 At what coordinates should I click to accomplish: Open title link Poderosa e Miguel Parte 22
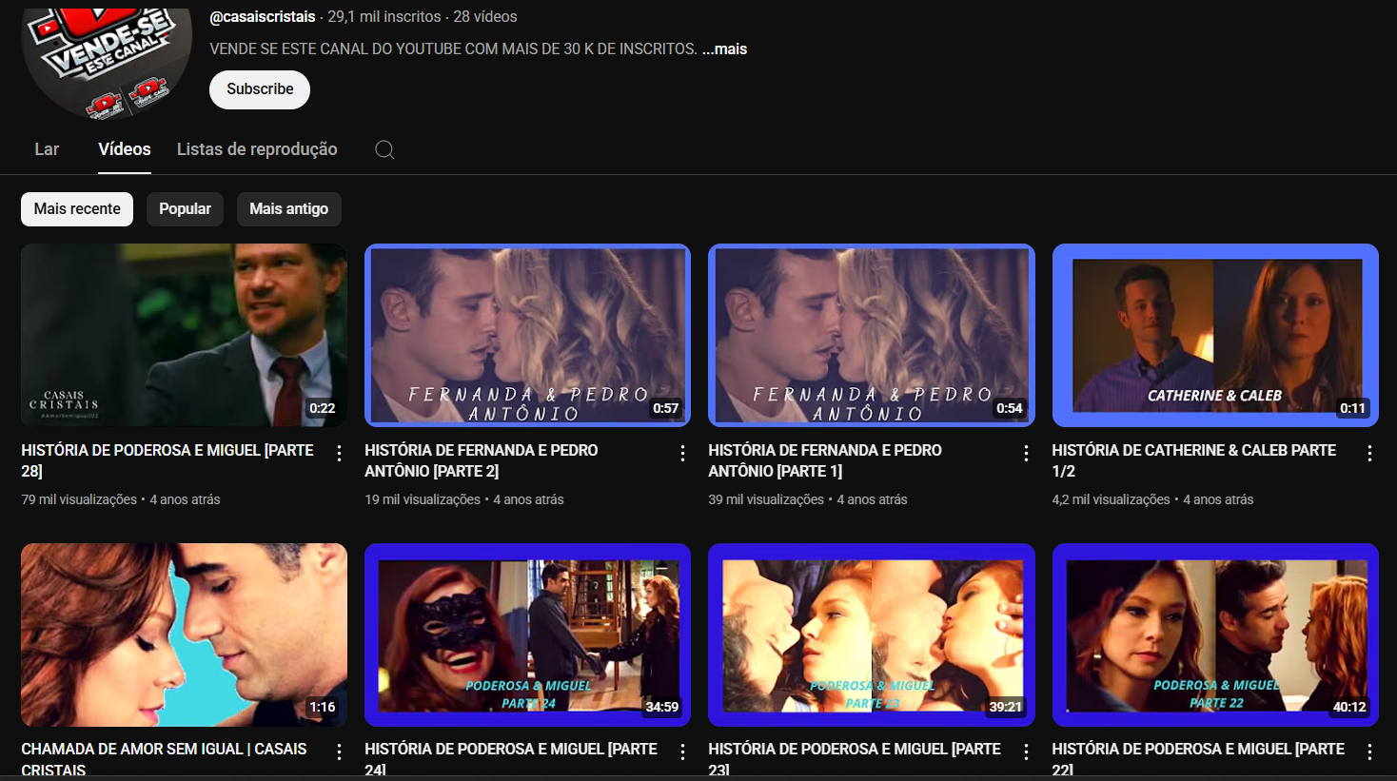click(x=1198, y=759)
